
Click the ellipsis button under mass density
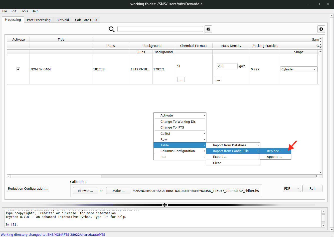[x=218, y=79]
